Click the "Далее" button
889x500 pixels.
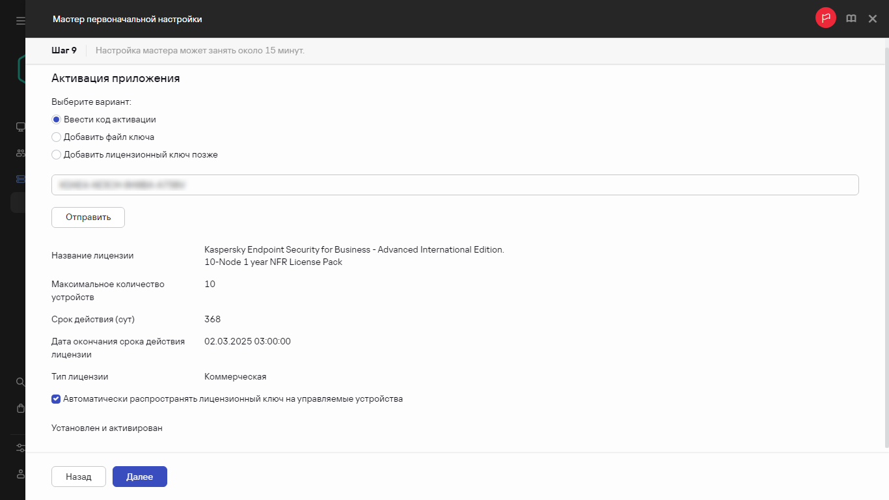[140, 477]
